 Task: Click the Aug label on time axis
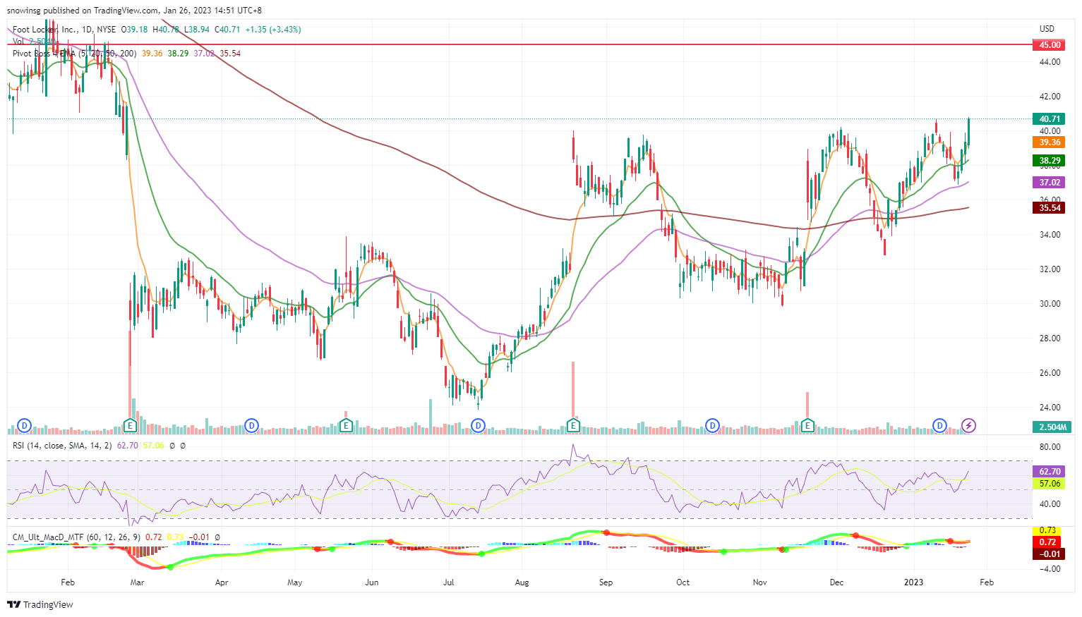[x=522, y=582]
